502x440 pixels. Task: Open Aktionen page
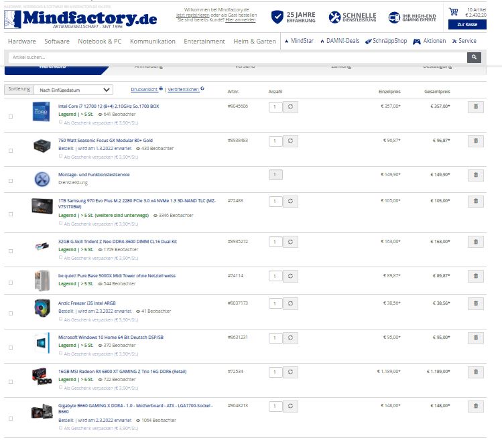click(x=430, y=41)
